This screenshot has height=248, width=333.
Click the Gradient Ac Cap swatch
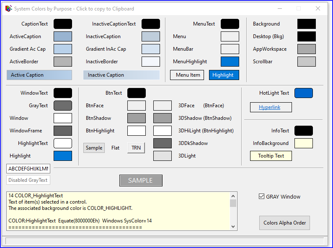pyautogui.click(x=63, y=49)
